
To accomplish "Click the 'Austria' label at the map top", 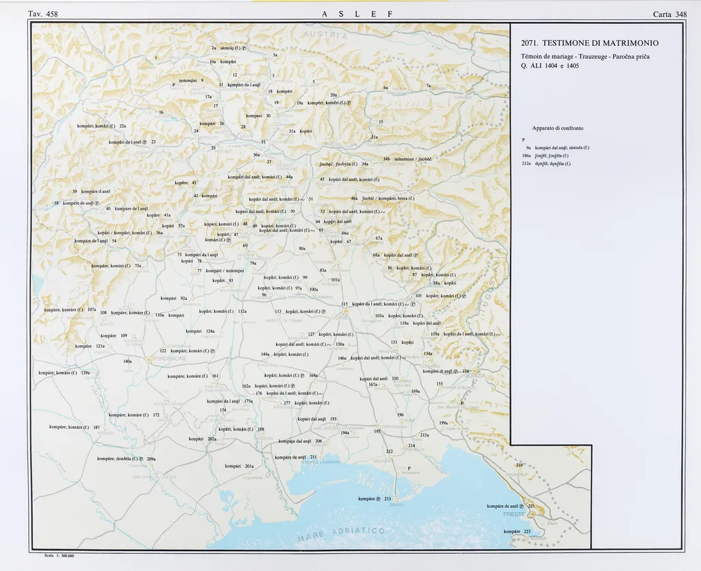I will coord(324,36).
